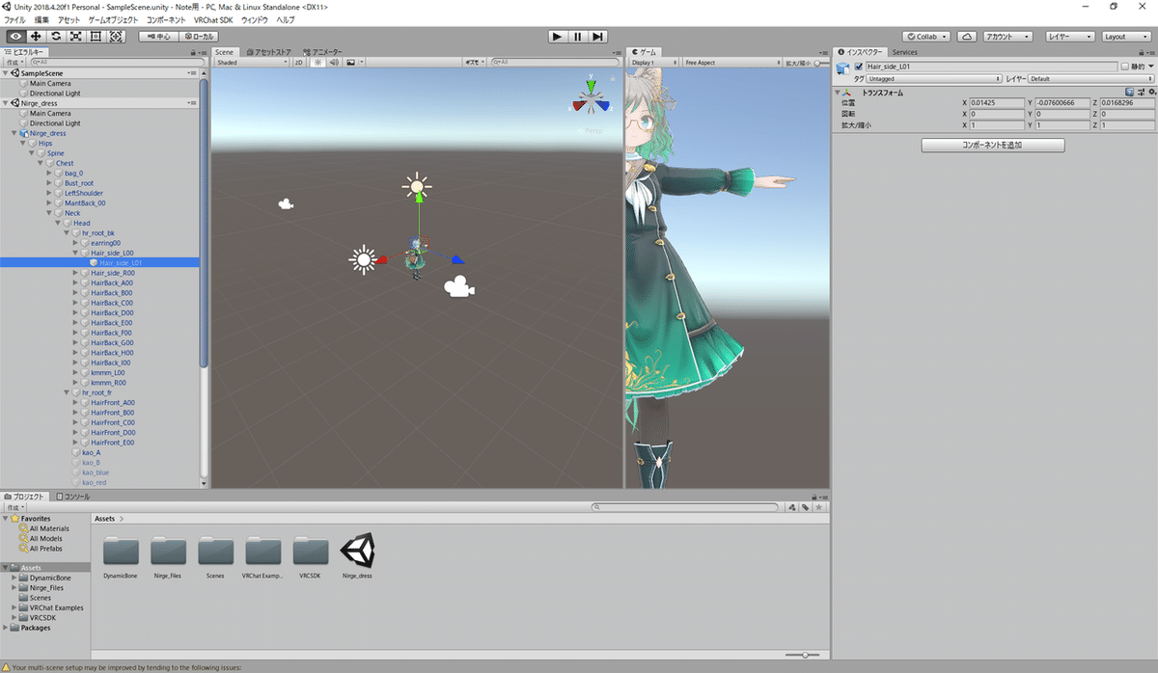Switch to the Animator (アニメーター) tab

(x=322, y=52)
